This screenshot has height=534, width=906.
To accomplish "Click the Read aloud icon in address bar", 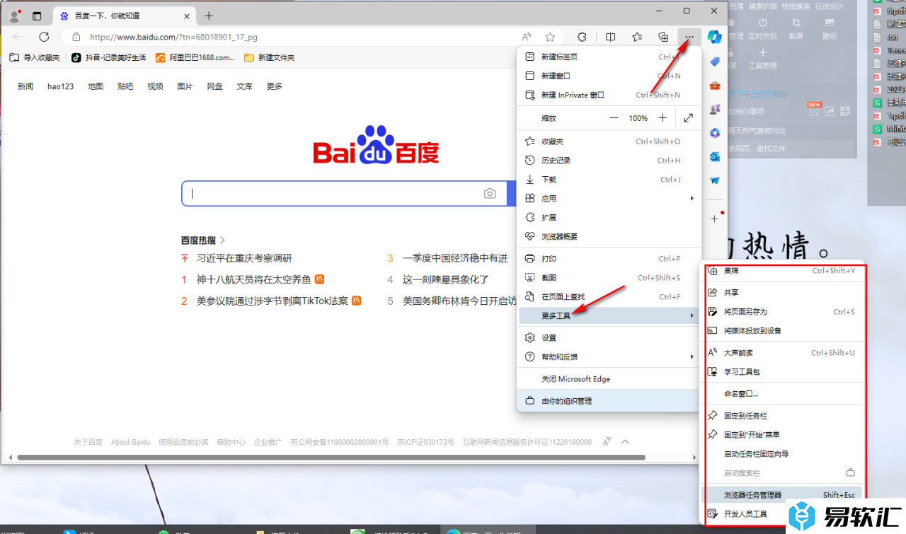I will (x=527, y=37).
